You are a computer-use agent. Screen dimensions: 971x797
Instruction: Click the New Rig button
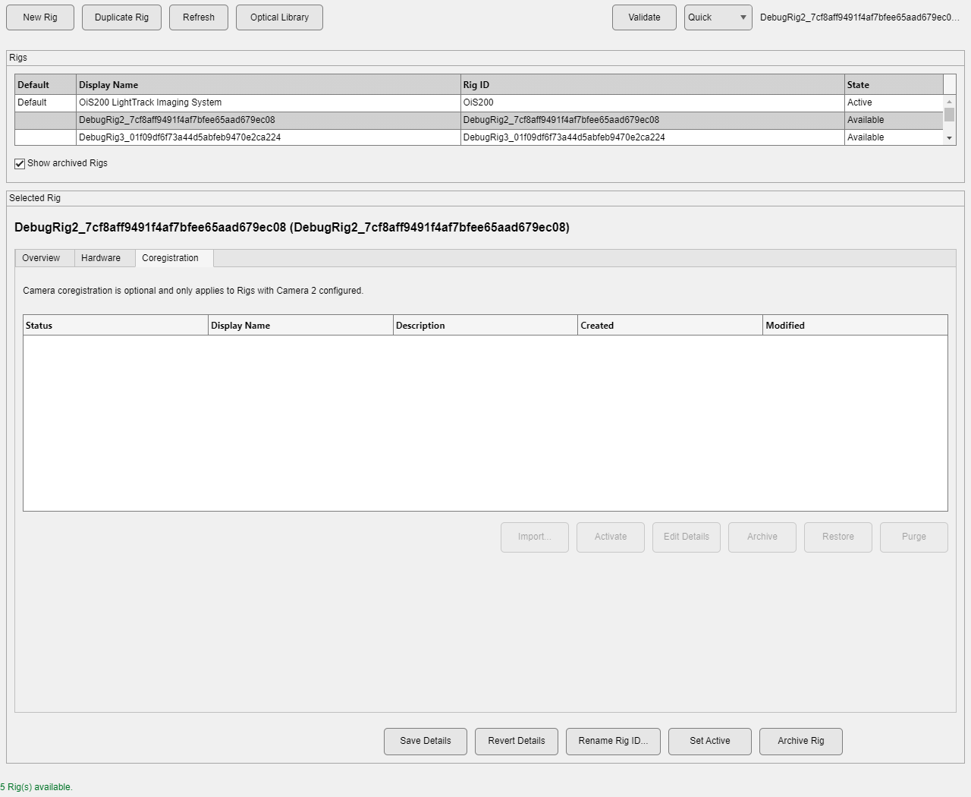pos(40,17)
